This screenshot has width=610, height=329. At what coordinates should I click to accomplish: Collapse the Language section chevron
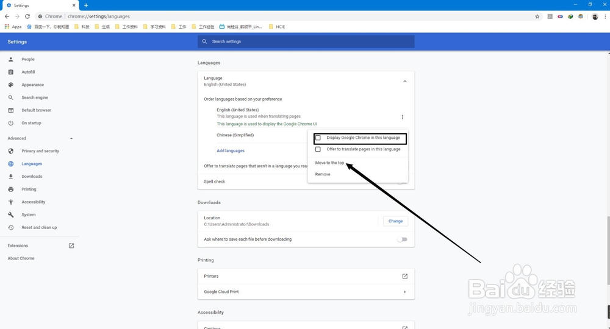404,81
